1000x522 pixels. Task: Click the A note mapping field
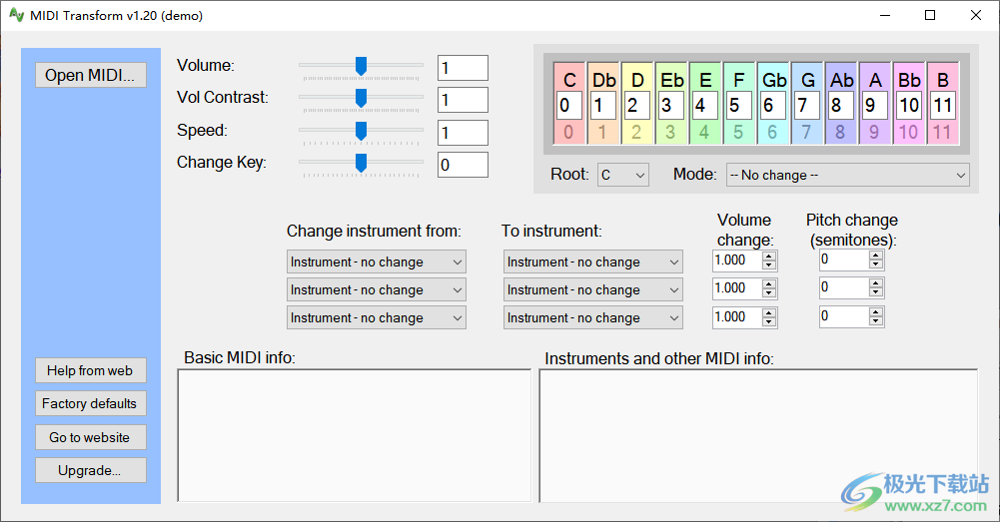(x=875, y=105)
